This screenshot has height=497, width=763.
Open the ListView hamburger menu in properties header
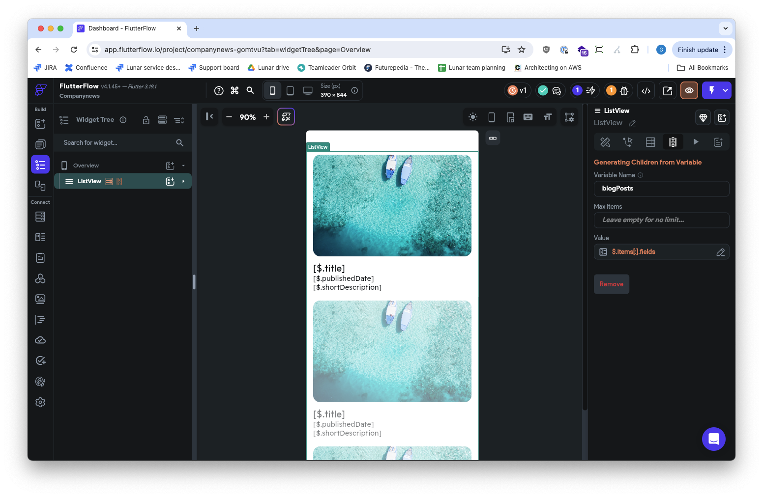(x=597, y=111)
